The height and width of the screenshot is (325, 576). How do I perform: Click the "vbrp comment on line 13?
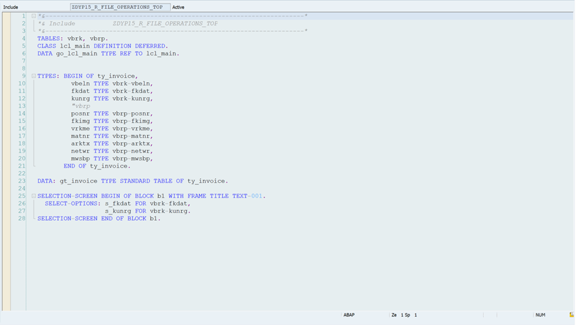80,106
